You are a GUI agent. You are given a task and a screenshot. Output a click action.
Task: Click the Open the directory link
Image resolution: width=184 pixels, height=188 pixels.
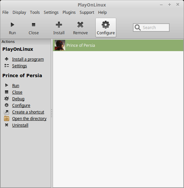coord(29,119)
